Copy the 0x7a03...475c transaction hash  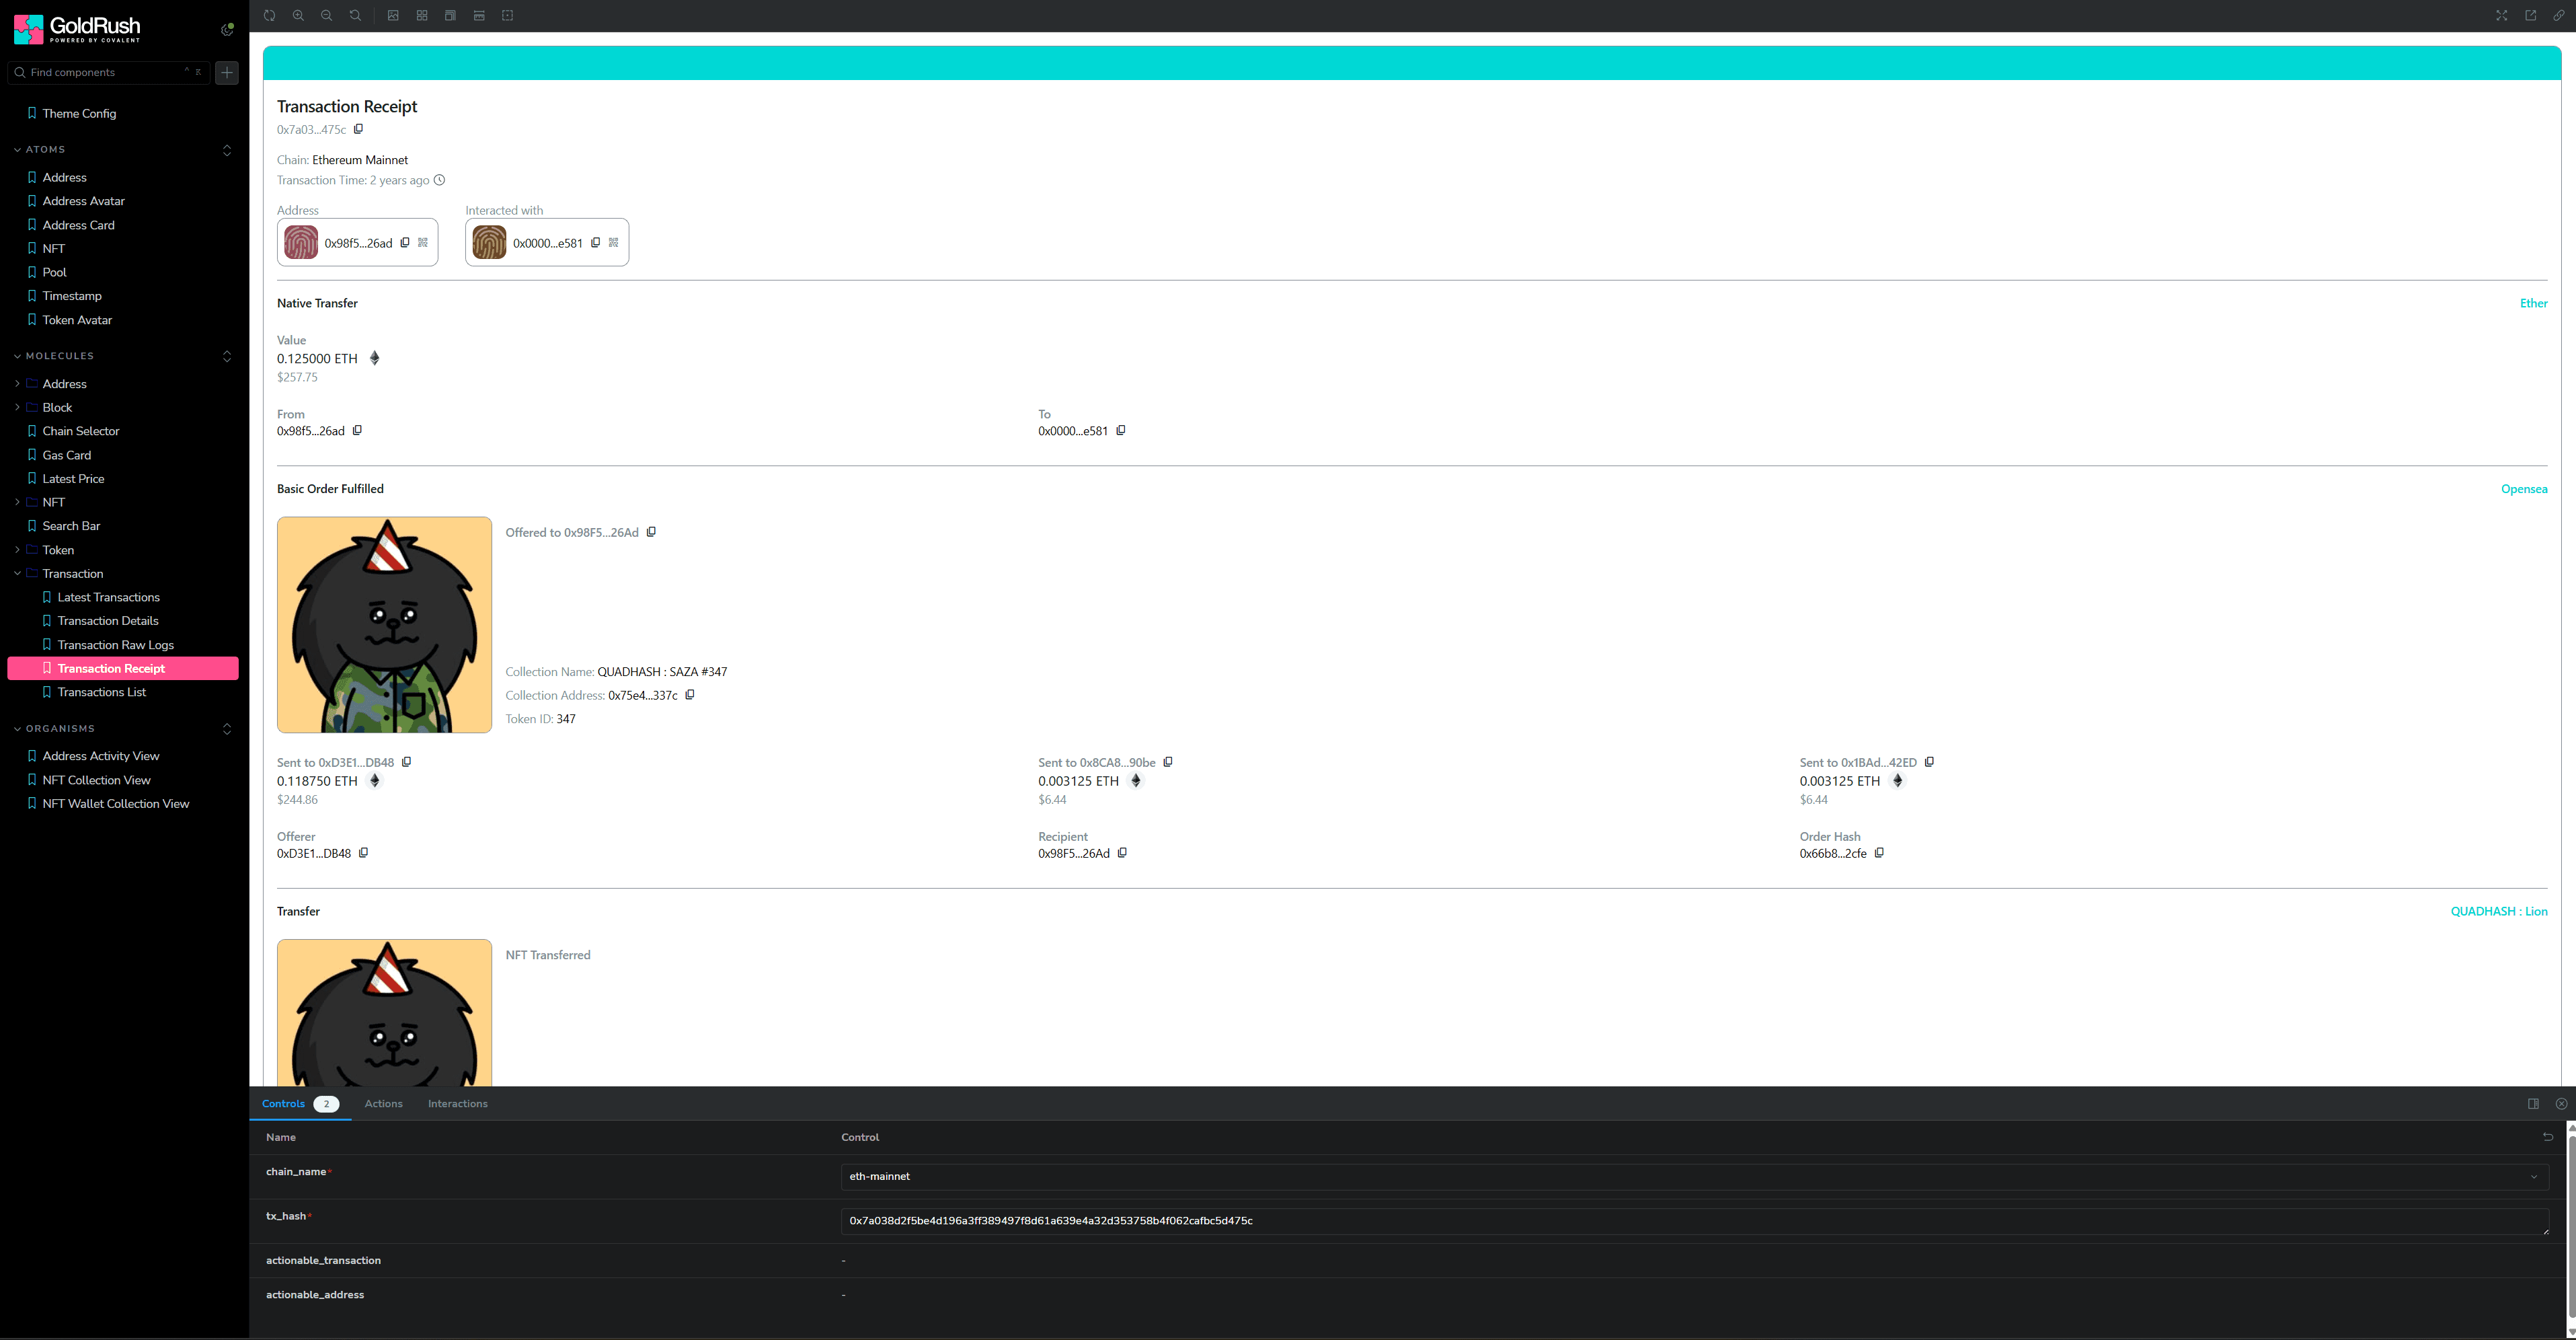click(359, 129)
